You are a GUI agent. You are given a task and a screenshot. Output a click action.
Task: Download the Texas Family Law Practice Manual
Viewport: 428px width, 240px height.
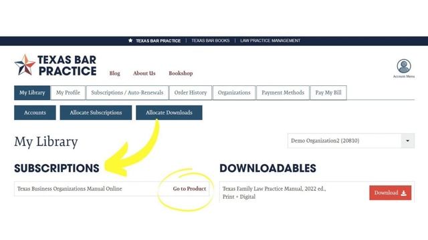coord(391,193)
